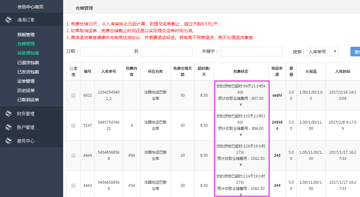Click the cube icon beside 海淘订单
Viewport: 360px width, 197px height.
9,20
